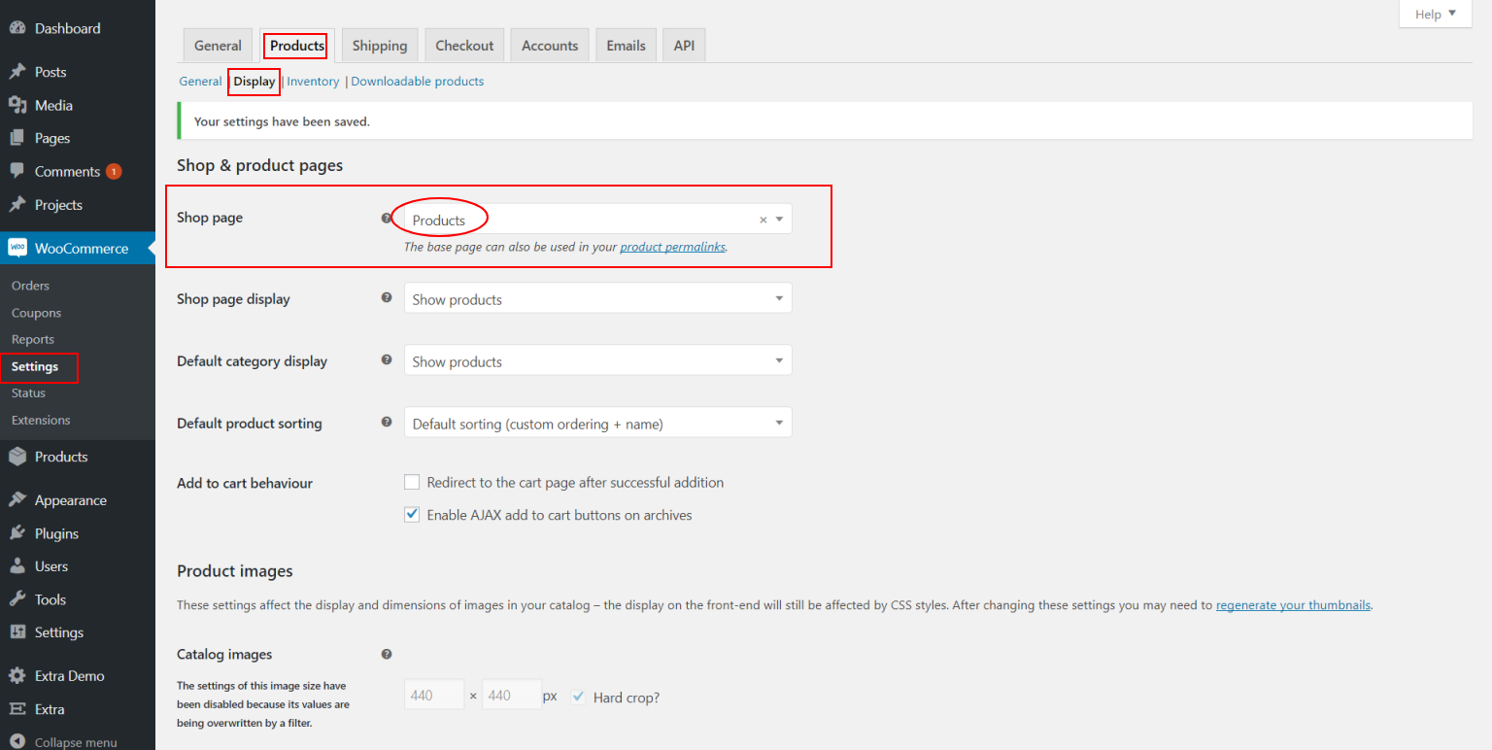This screenshot has width=1492, height=750.
Task: Click the Users person icon
Action: click(x=17, y=566)
